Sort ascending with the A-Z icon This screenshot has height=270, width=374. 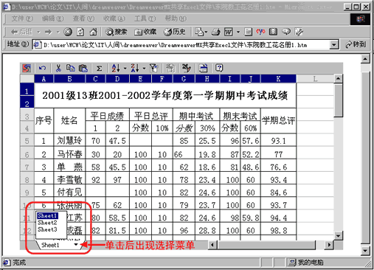click(116, 68)
